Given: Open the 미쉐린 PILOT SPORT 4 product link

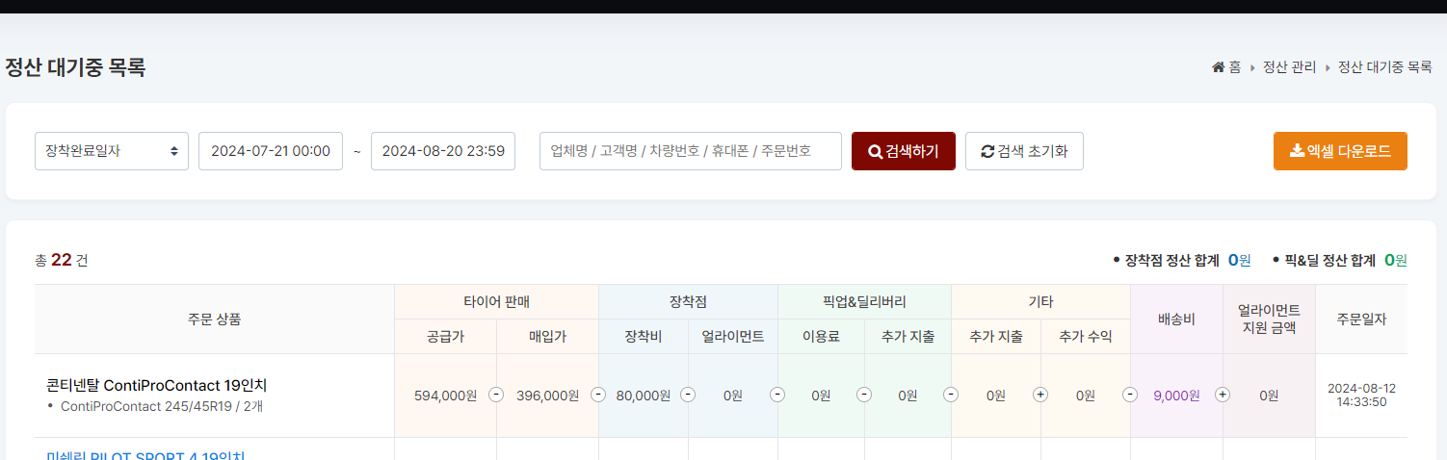Looking at the screenshot, I should click(x=145, y=455).
